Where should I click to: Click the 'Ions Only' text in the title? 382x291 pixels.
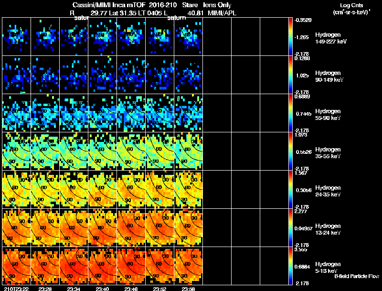point(217,5)
